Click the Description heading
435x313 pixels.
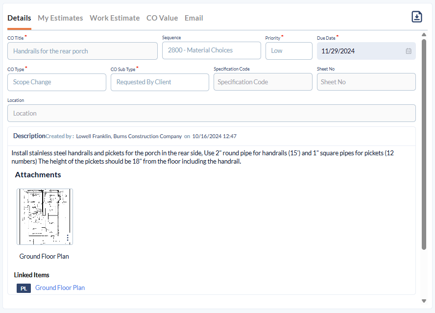(x=29, y=136)
